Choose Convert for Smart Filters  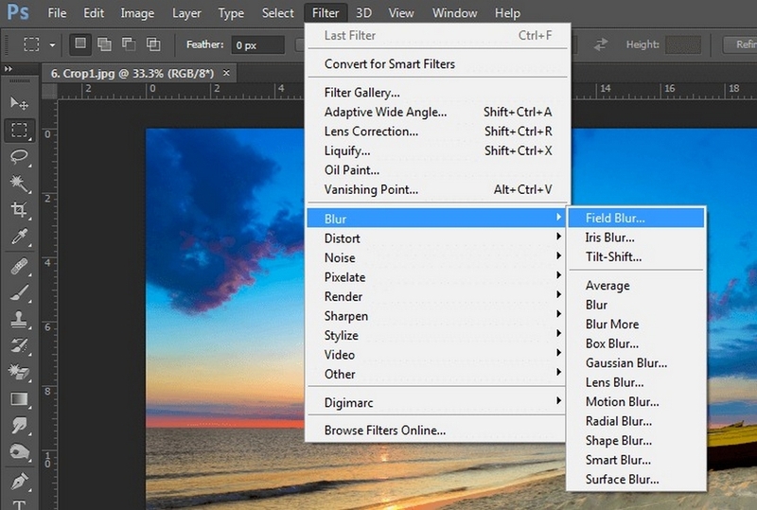click(x=436, y=63)
